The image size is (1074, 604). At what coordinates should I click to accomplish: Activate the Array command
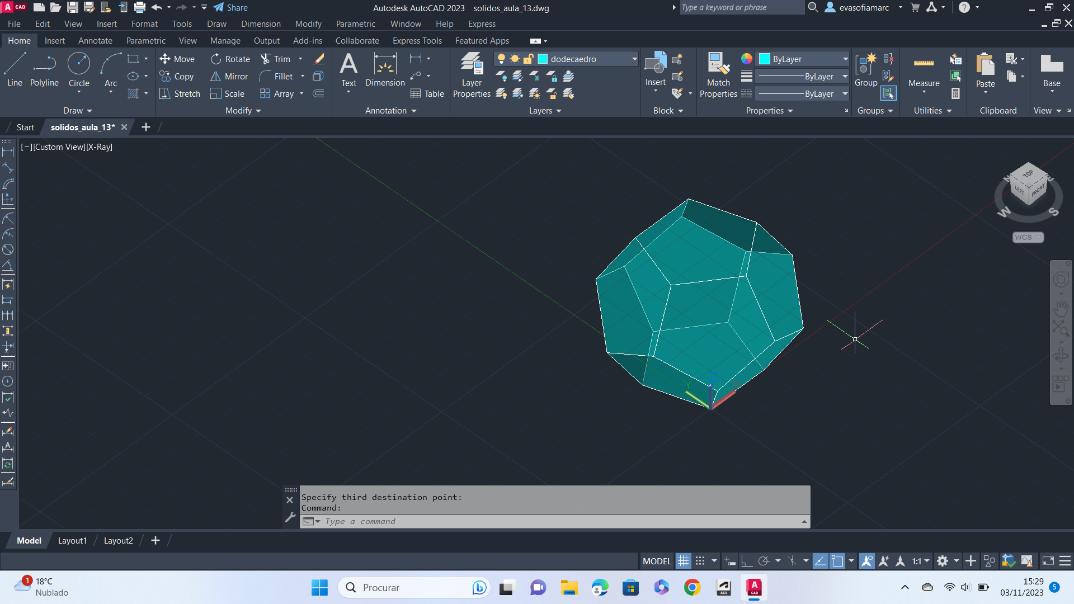277,93
